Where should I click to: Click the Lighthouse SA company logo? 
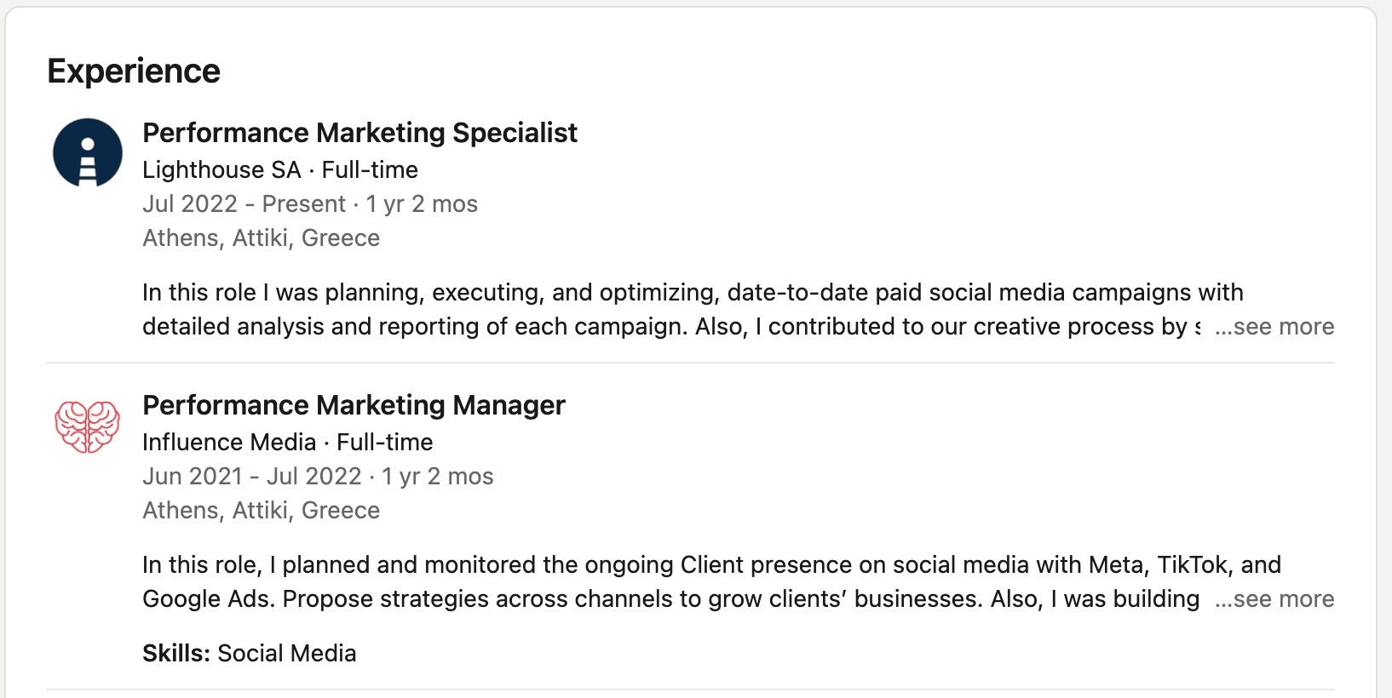click(88, 153)
